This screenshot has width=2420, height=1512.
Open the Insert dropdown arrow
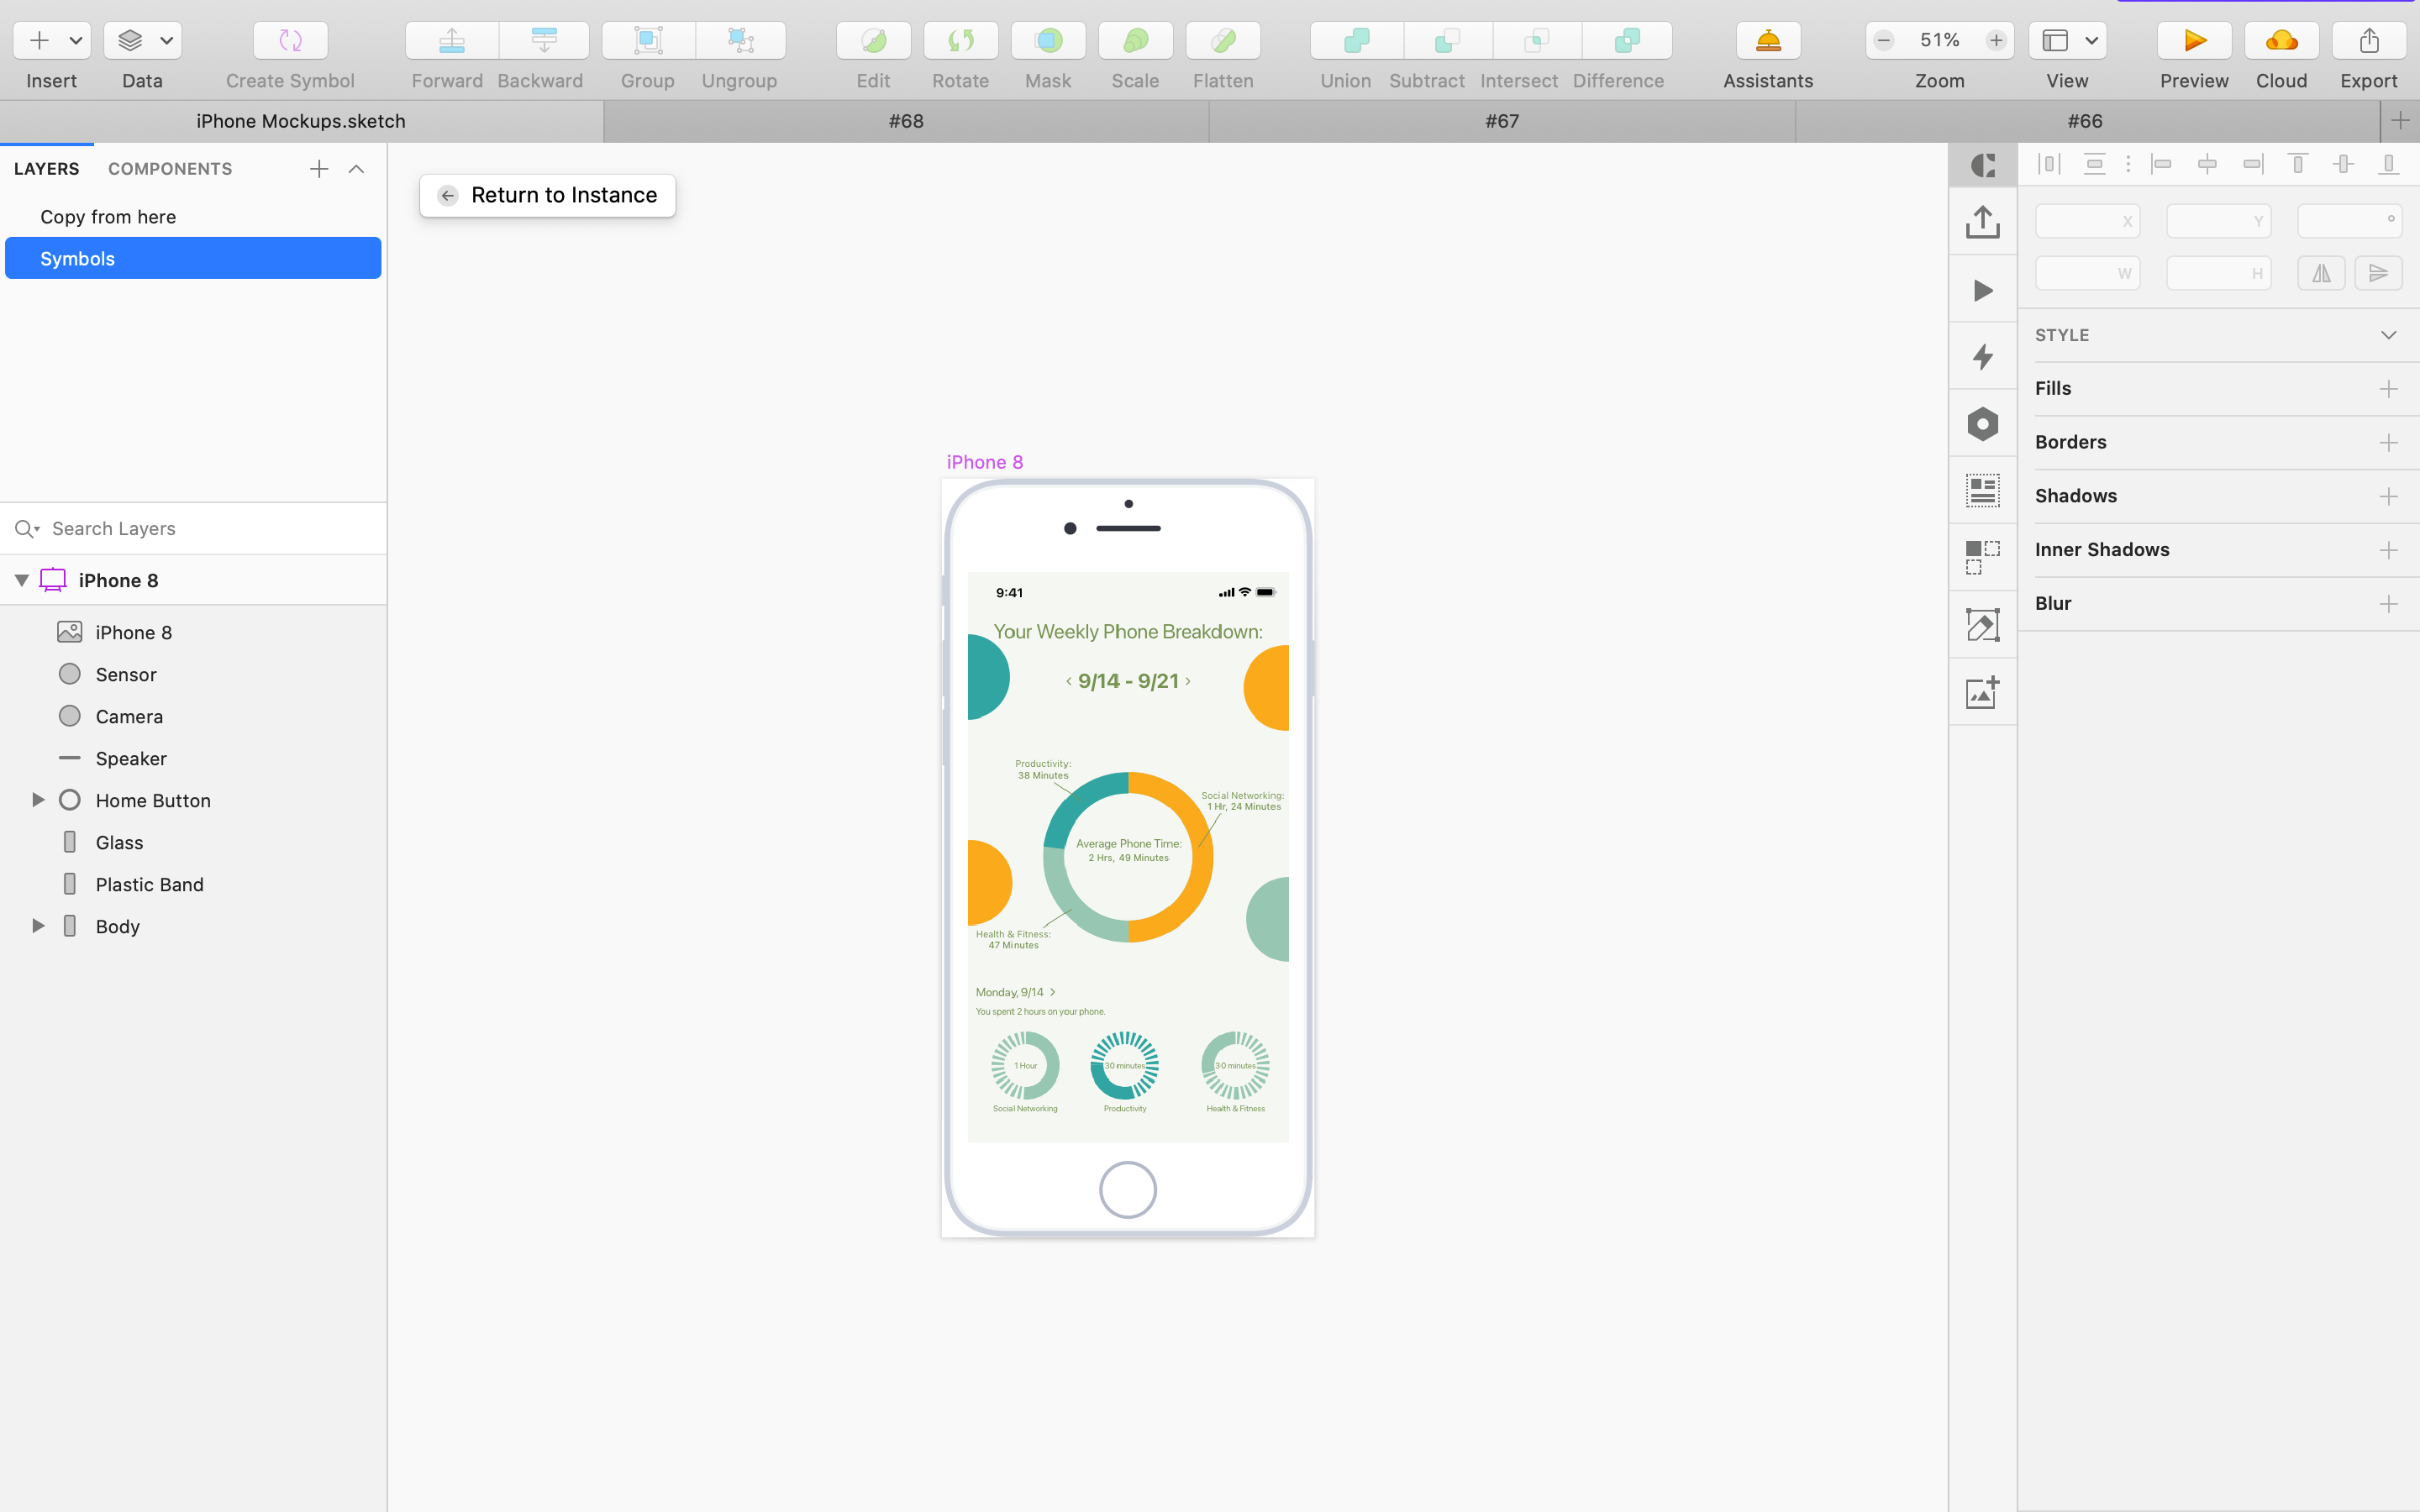coord(75,41)
